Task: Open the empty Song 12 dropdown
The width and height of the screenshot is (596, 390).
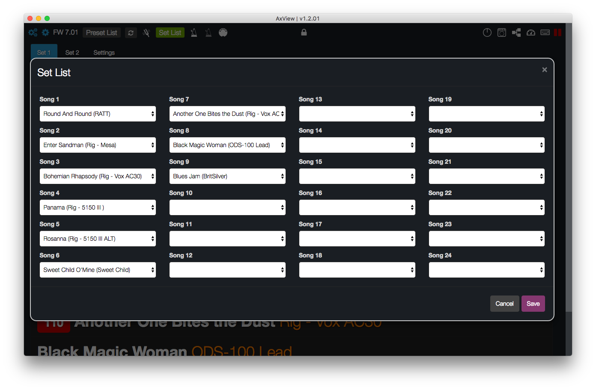Action: 227,270
